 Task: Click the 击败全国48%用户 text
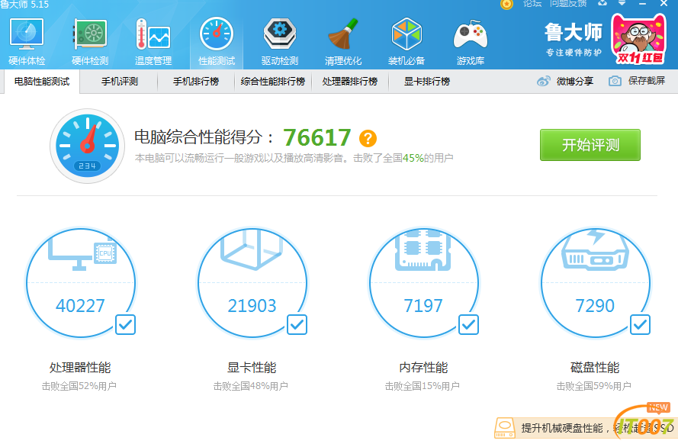[251, 386]
